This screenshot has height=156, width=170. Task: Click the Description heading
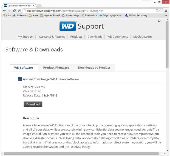[31, 118]
